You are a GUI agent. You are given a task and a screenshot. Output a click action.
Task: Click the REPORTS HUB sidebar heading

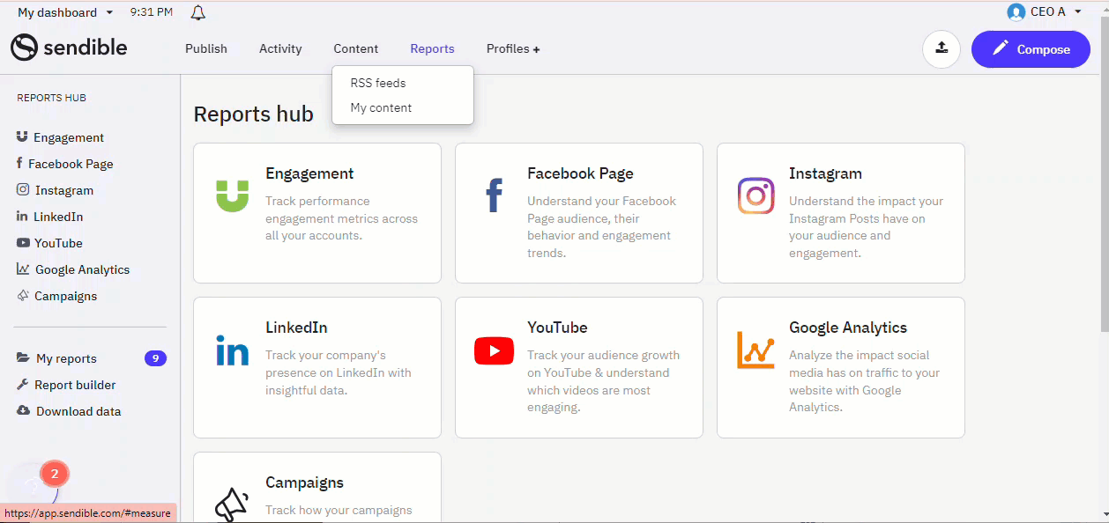[x=51, y=98]
